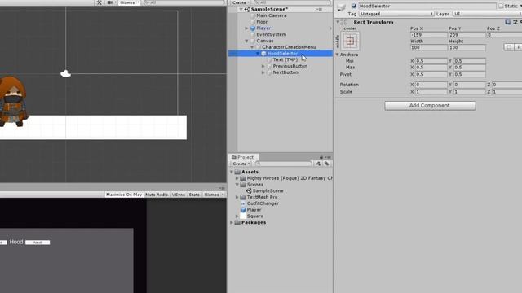Open the Scene camera settings icon

110,2
